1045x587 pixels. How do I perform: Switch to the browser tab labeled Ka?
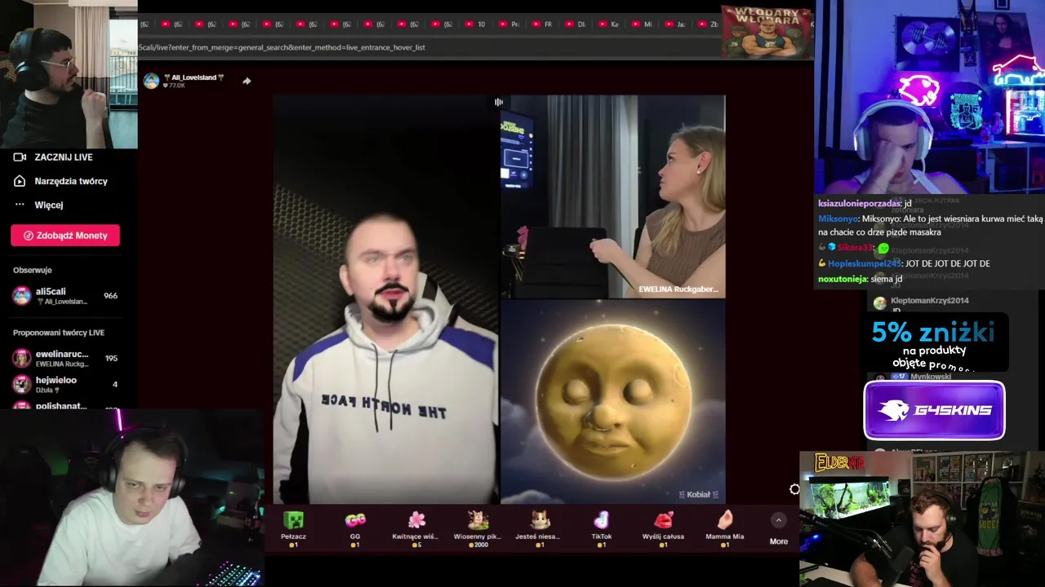[x=608, y=24]
